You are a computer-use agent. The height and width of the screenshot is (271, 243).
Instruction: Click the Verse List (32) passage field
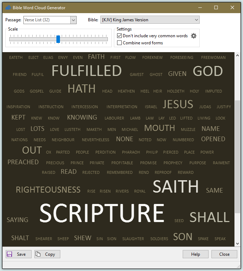[x=47, y=20]
